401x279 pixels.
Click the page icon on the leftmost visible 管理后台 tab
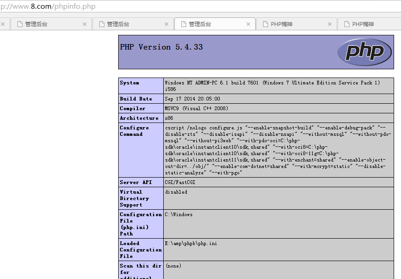[19, 23]
